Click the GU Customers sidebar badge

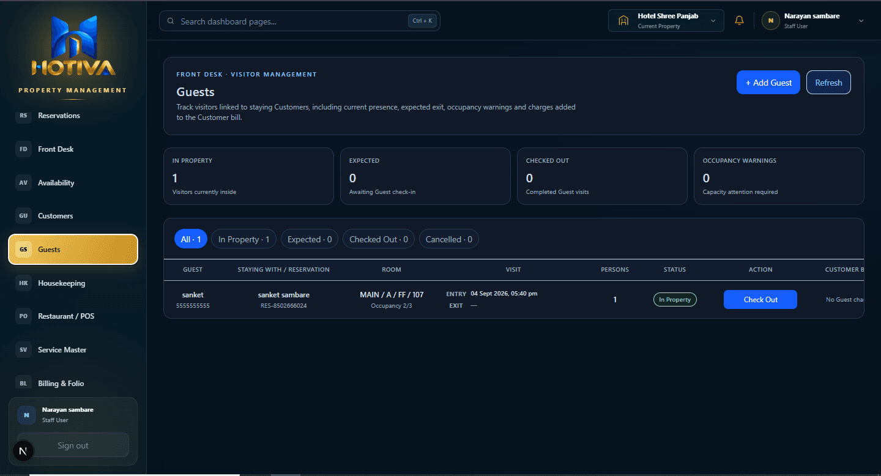pos(23,216)
